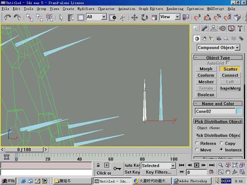Screen dimensions: 247x185
Task: Click the Pick Distribution Object button
Action: click(x=218, y=135)
